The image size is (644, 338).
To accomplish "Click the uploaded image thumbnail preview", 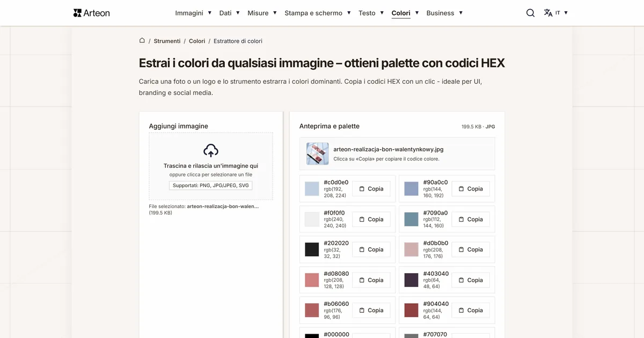I will point(317,153).
